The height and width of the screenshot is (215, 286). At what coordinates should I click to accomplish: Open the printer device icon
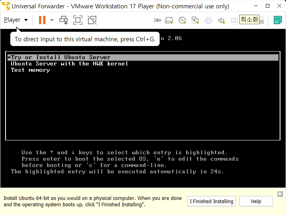coord(208,20)
